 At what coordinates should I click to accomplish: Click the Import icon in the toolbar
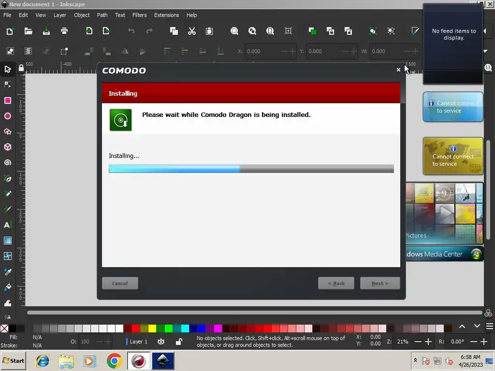[x=89, y=31]
